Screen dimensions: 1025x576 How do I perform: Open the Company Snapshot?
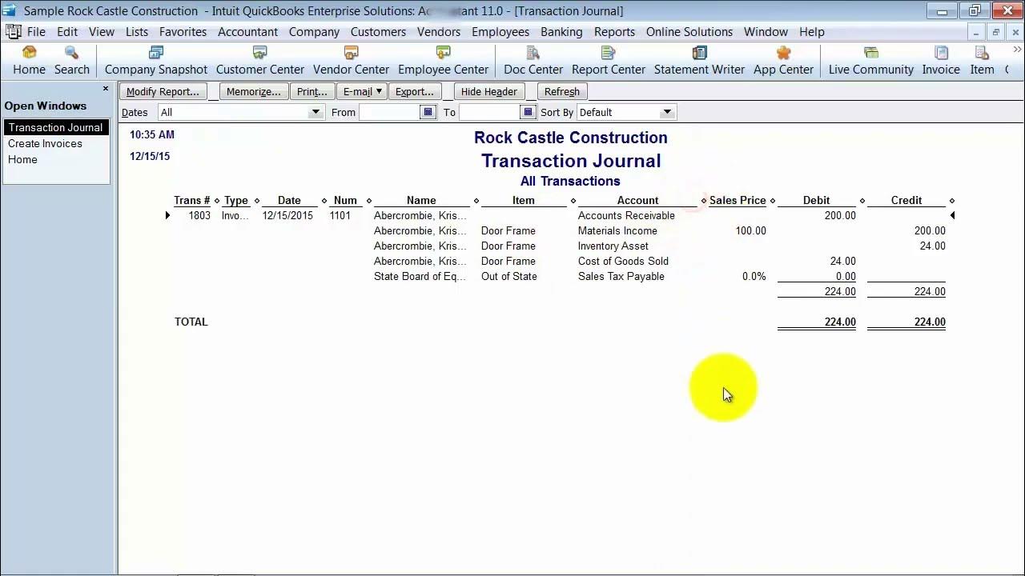(x=156, y=61)
